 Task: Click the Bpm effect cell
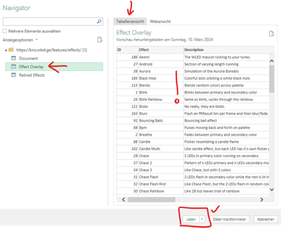(161, 128)
